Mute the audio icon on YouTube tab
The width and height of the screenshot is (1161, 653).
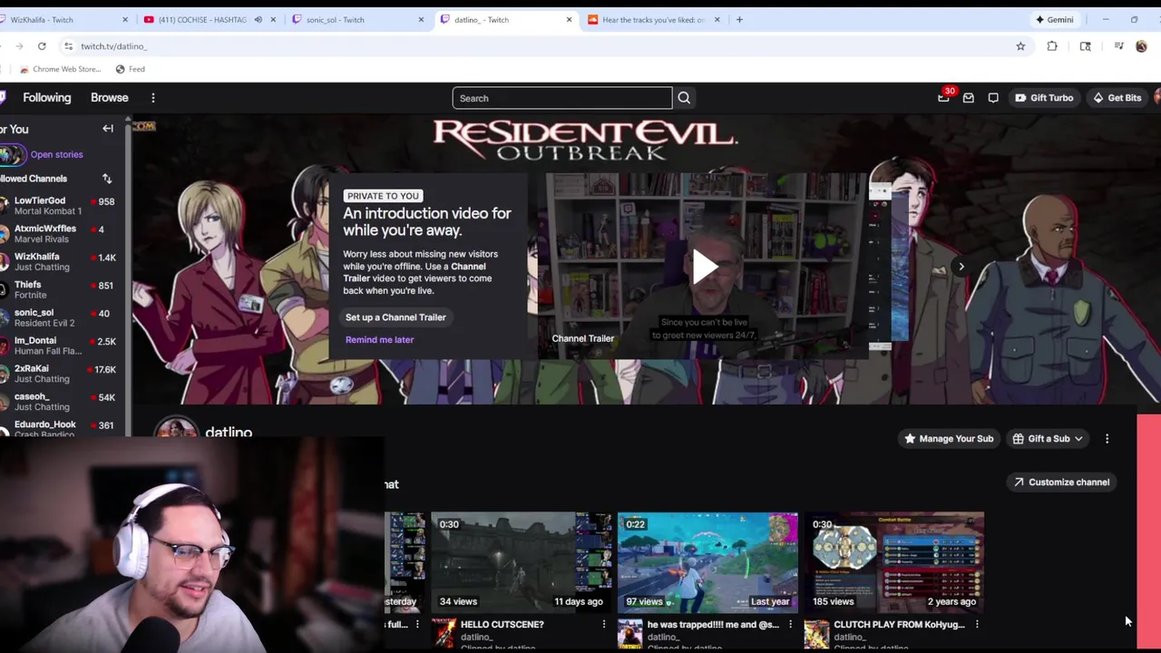[258, 19]
